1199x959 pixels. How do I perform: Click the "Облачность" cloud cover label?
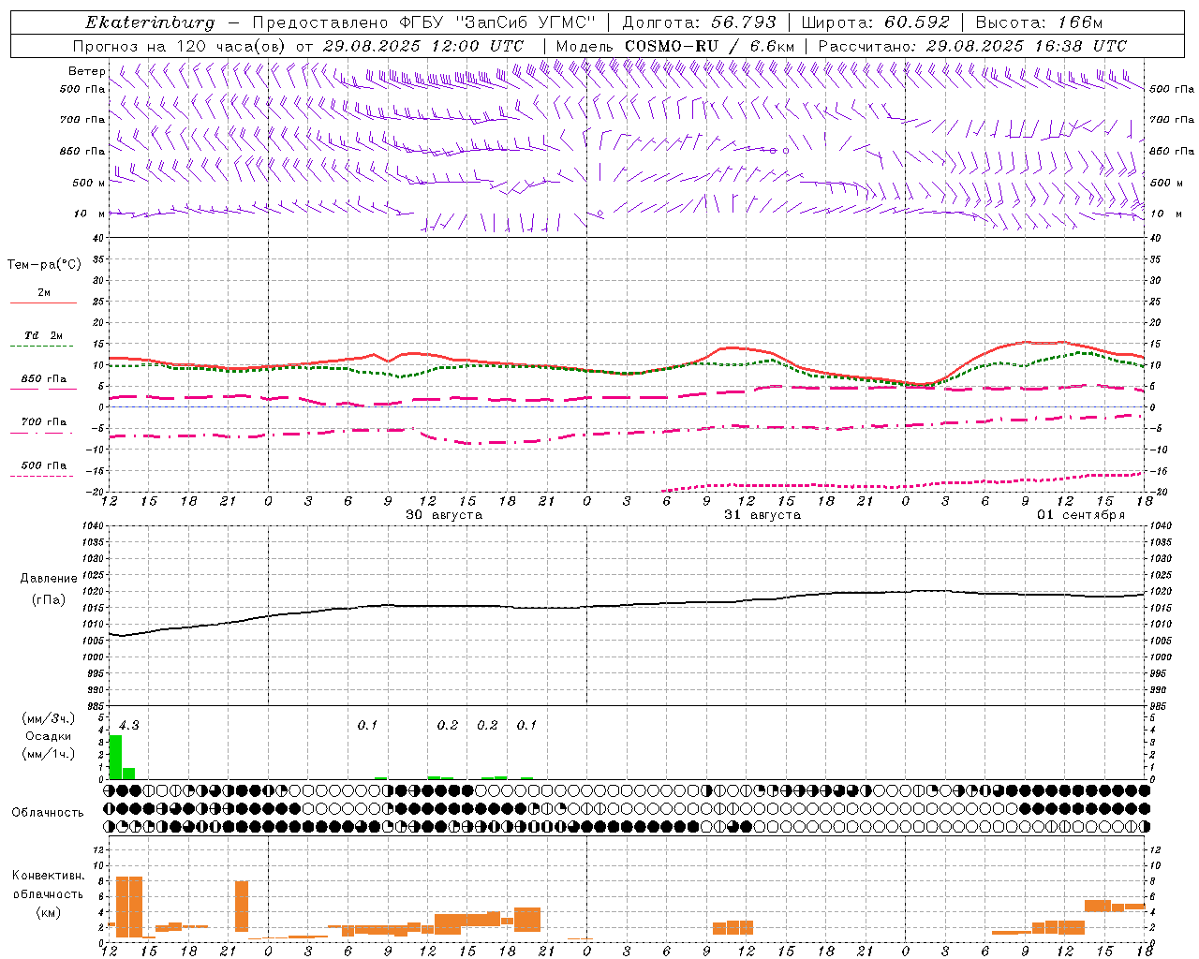(48, 813)
